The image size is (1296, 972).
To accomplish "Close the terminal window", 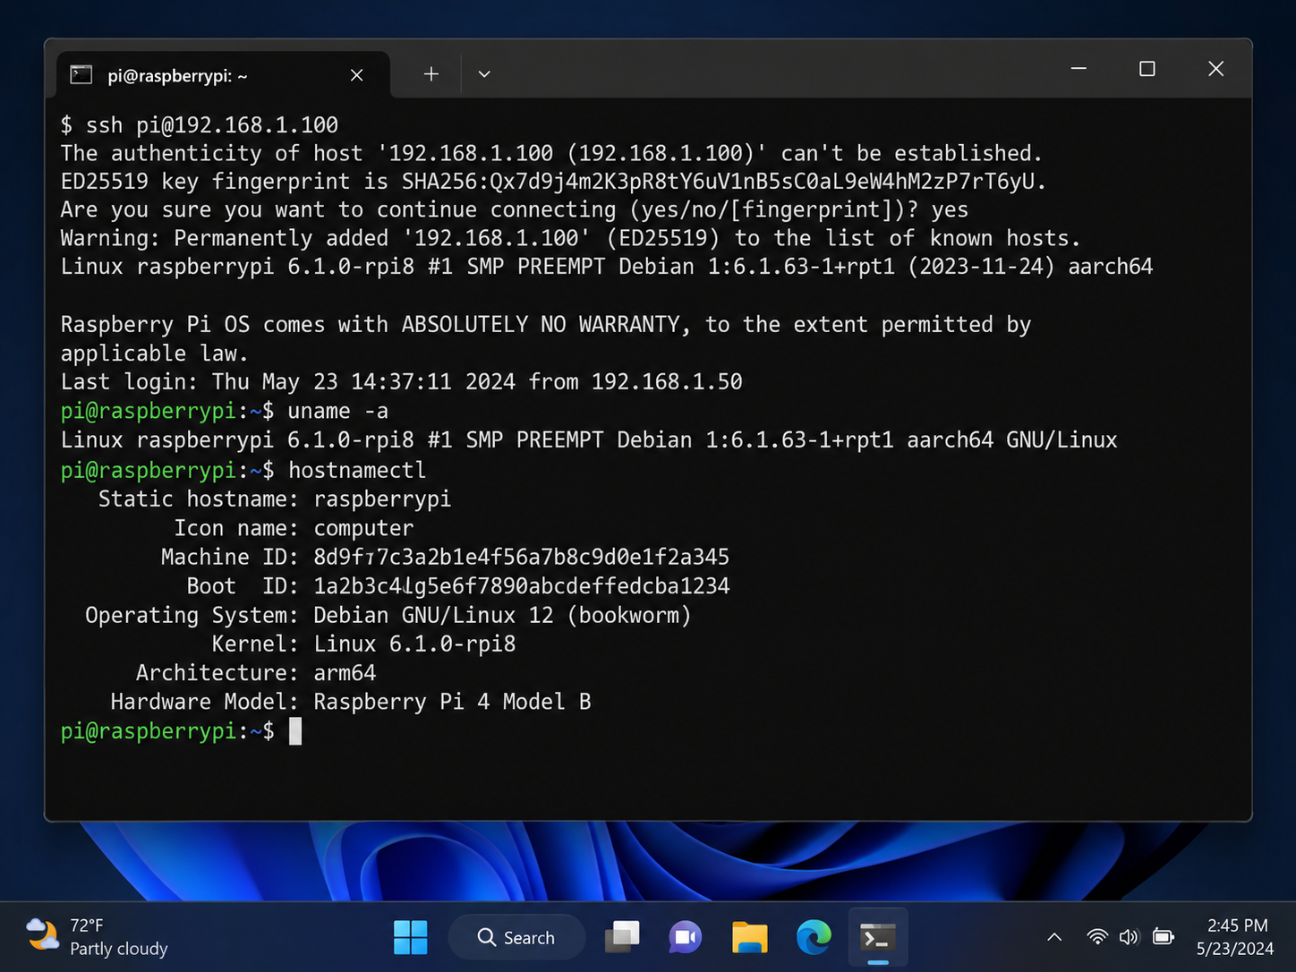I will 1215,69.
